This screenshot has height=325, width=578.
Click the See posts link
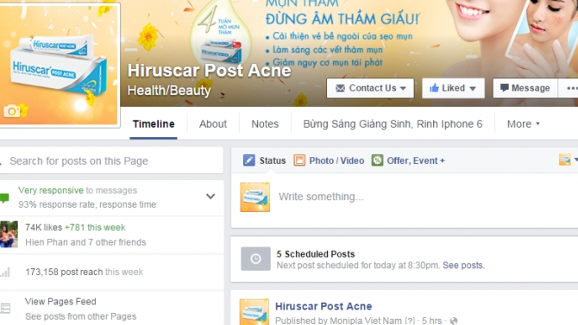[x=463, y=266]
